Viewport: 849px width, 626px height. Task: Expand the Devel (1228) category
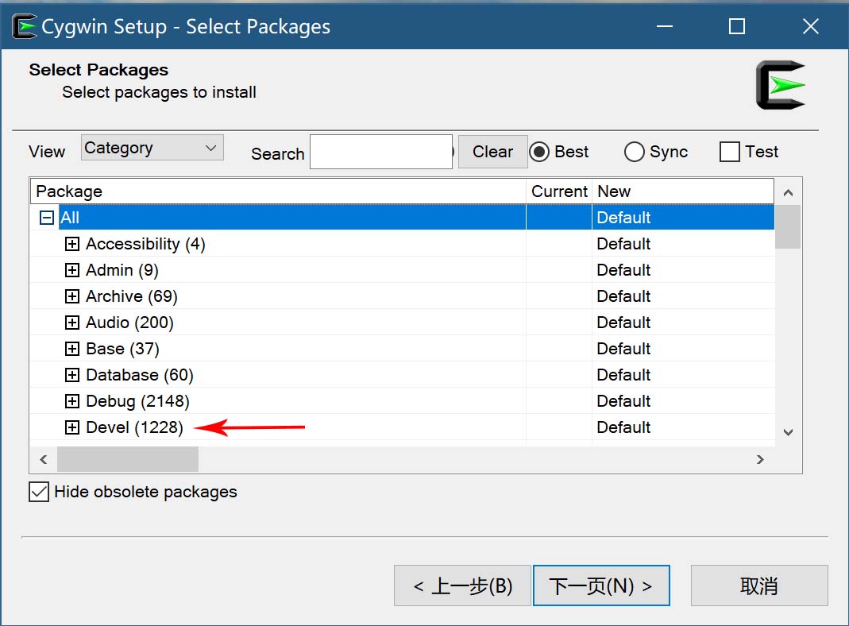tap(72, 427)
